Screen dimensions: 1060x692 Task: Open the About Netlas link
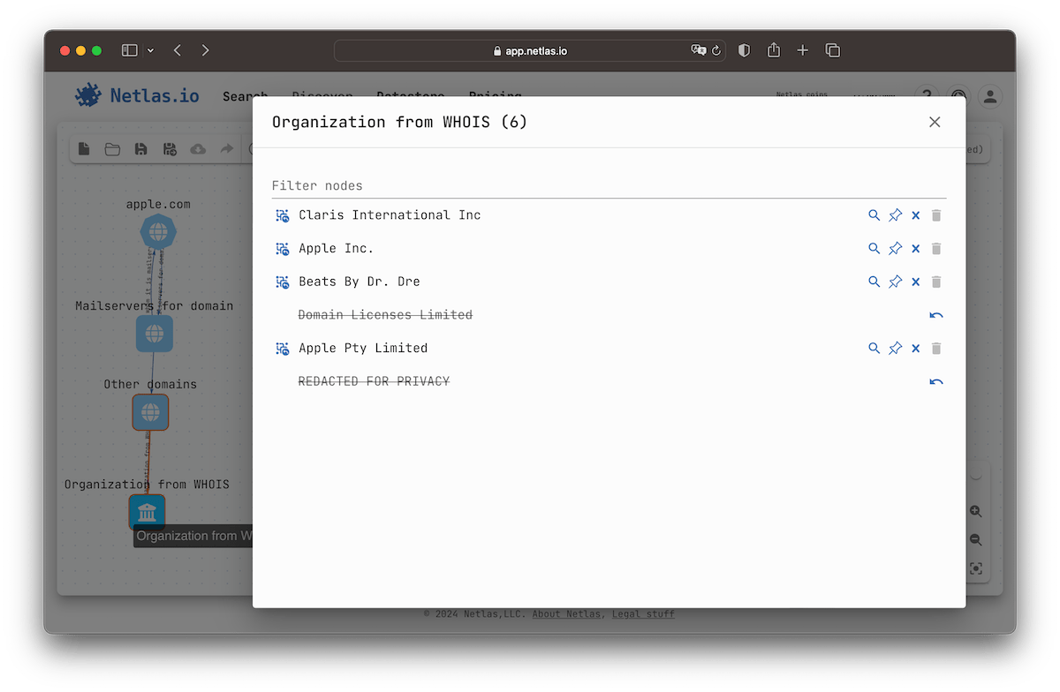pyautogui.click(x=566, y=613)
